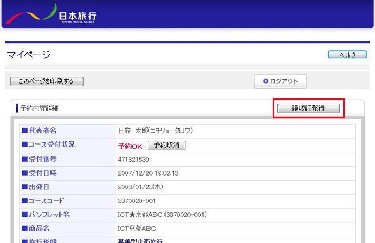Click the red 予約OK status text

click(x=130, y=146)
